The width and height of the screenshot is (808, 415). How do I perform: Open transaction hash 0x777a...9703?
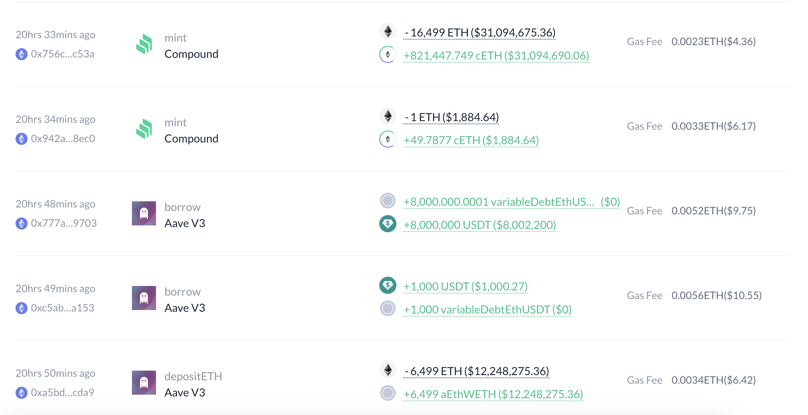(64, 223)
